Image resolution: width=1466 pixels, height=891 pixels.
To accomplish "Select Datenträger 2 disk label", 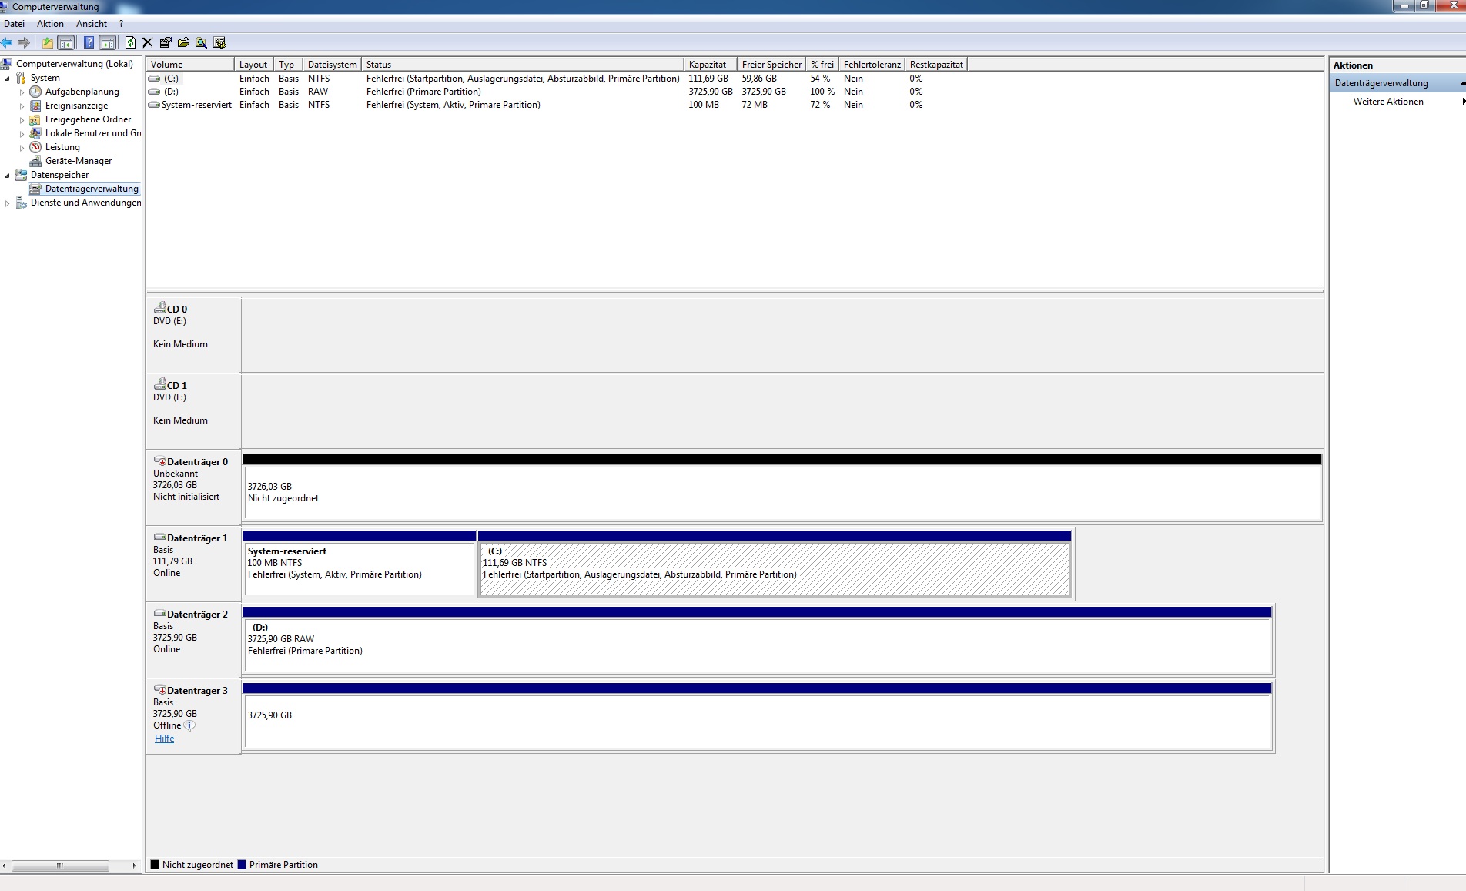I will pyautogui.click(x=193, y=639).
